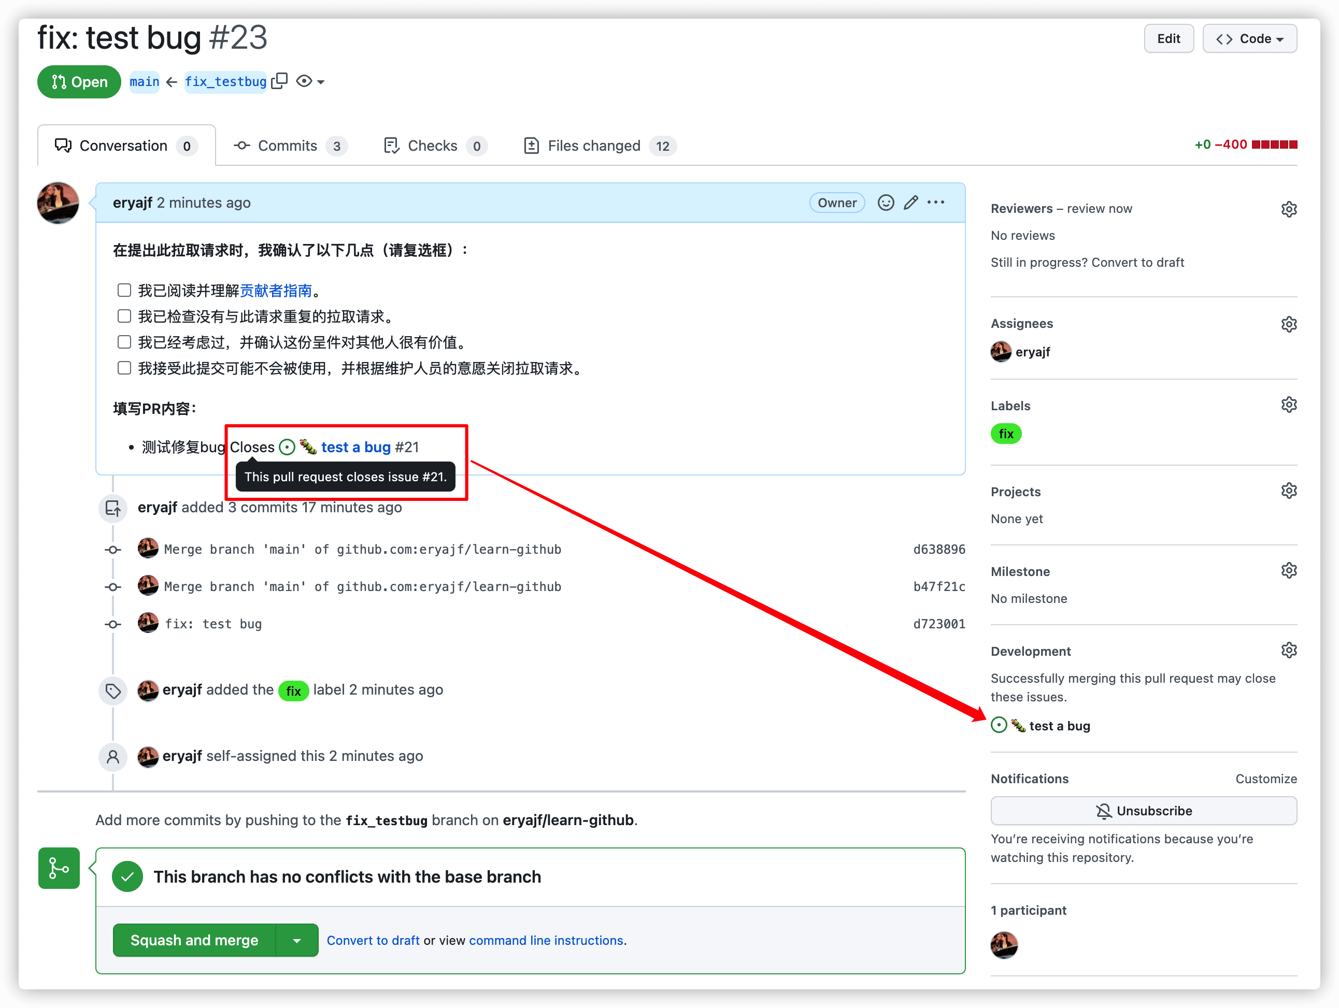Click the Squash and merge button

point(194,940)
